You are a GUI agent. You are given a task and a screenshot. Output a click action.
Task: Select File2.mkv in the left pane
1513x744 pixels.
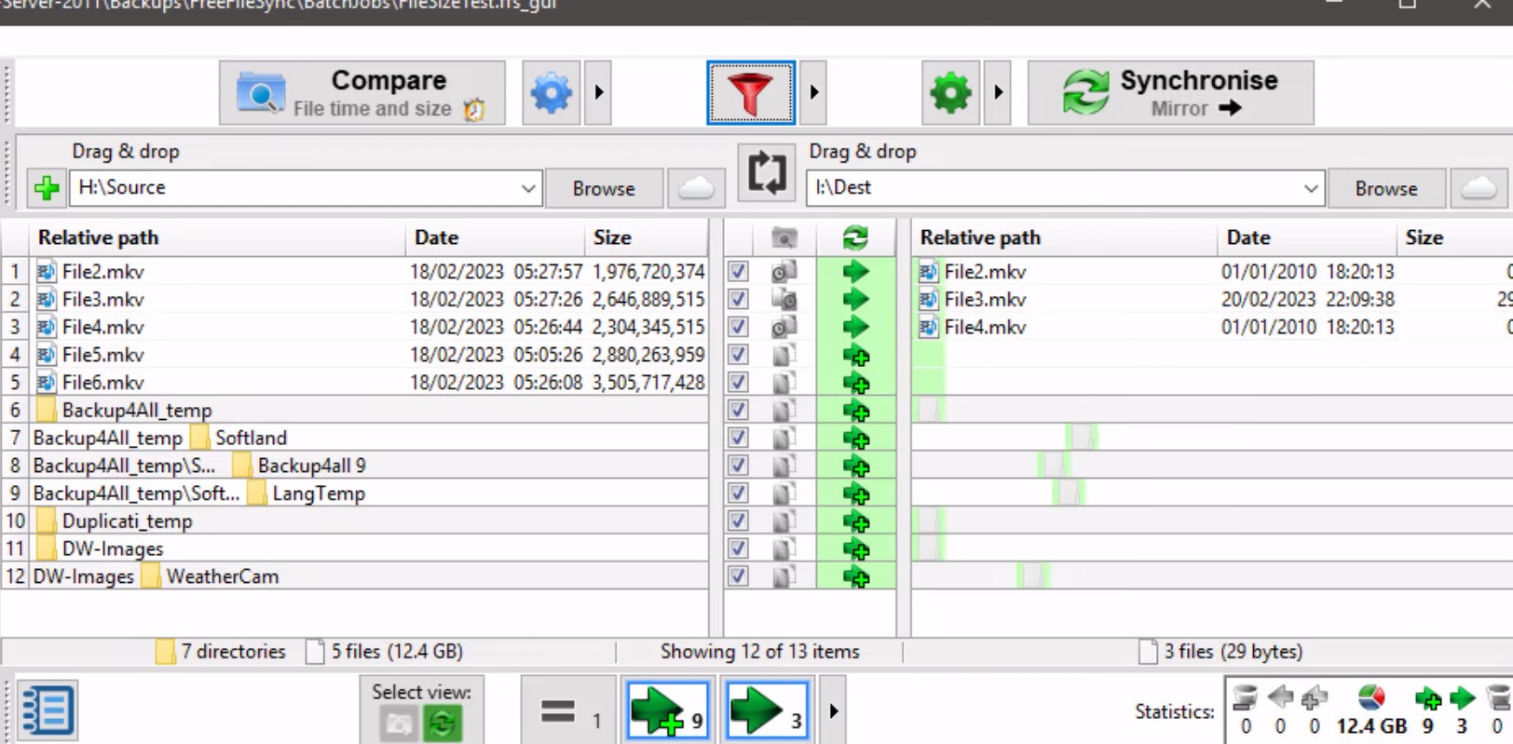[102, 272]
